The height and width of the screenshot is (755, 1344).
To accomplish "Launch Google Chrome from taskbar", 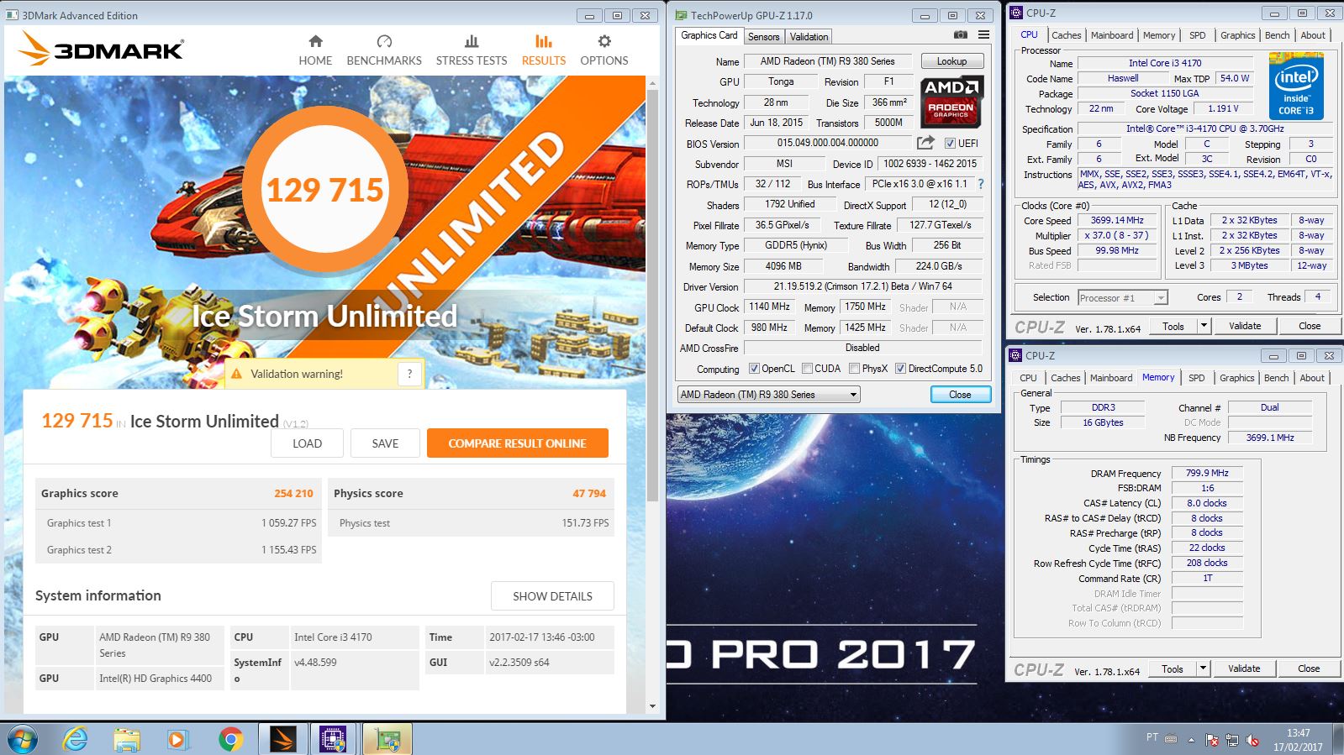I will [230, 739].
